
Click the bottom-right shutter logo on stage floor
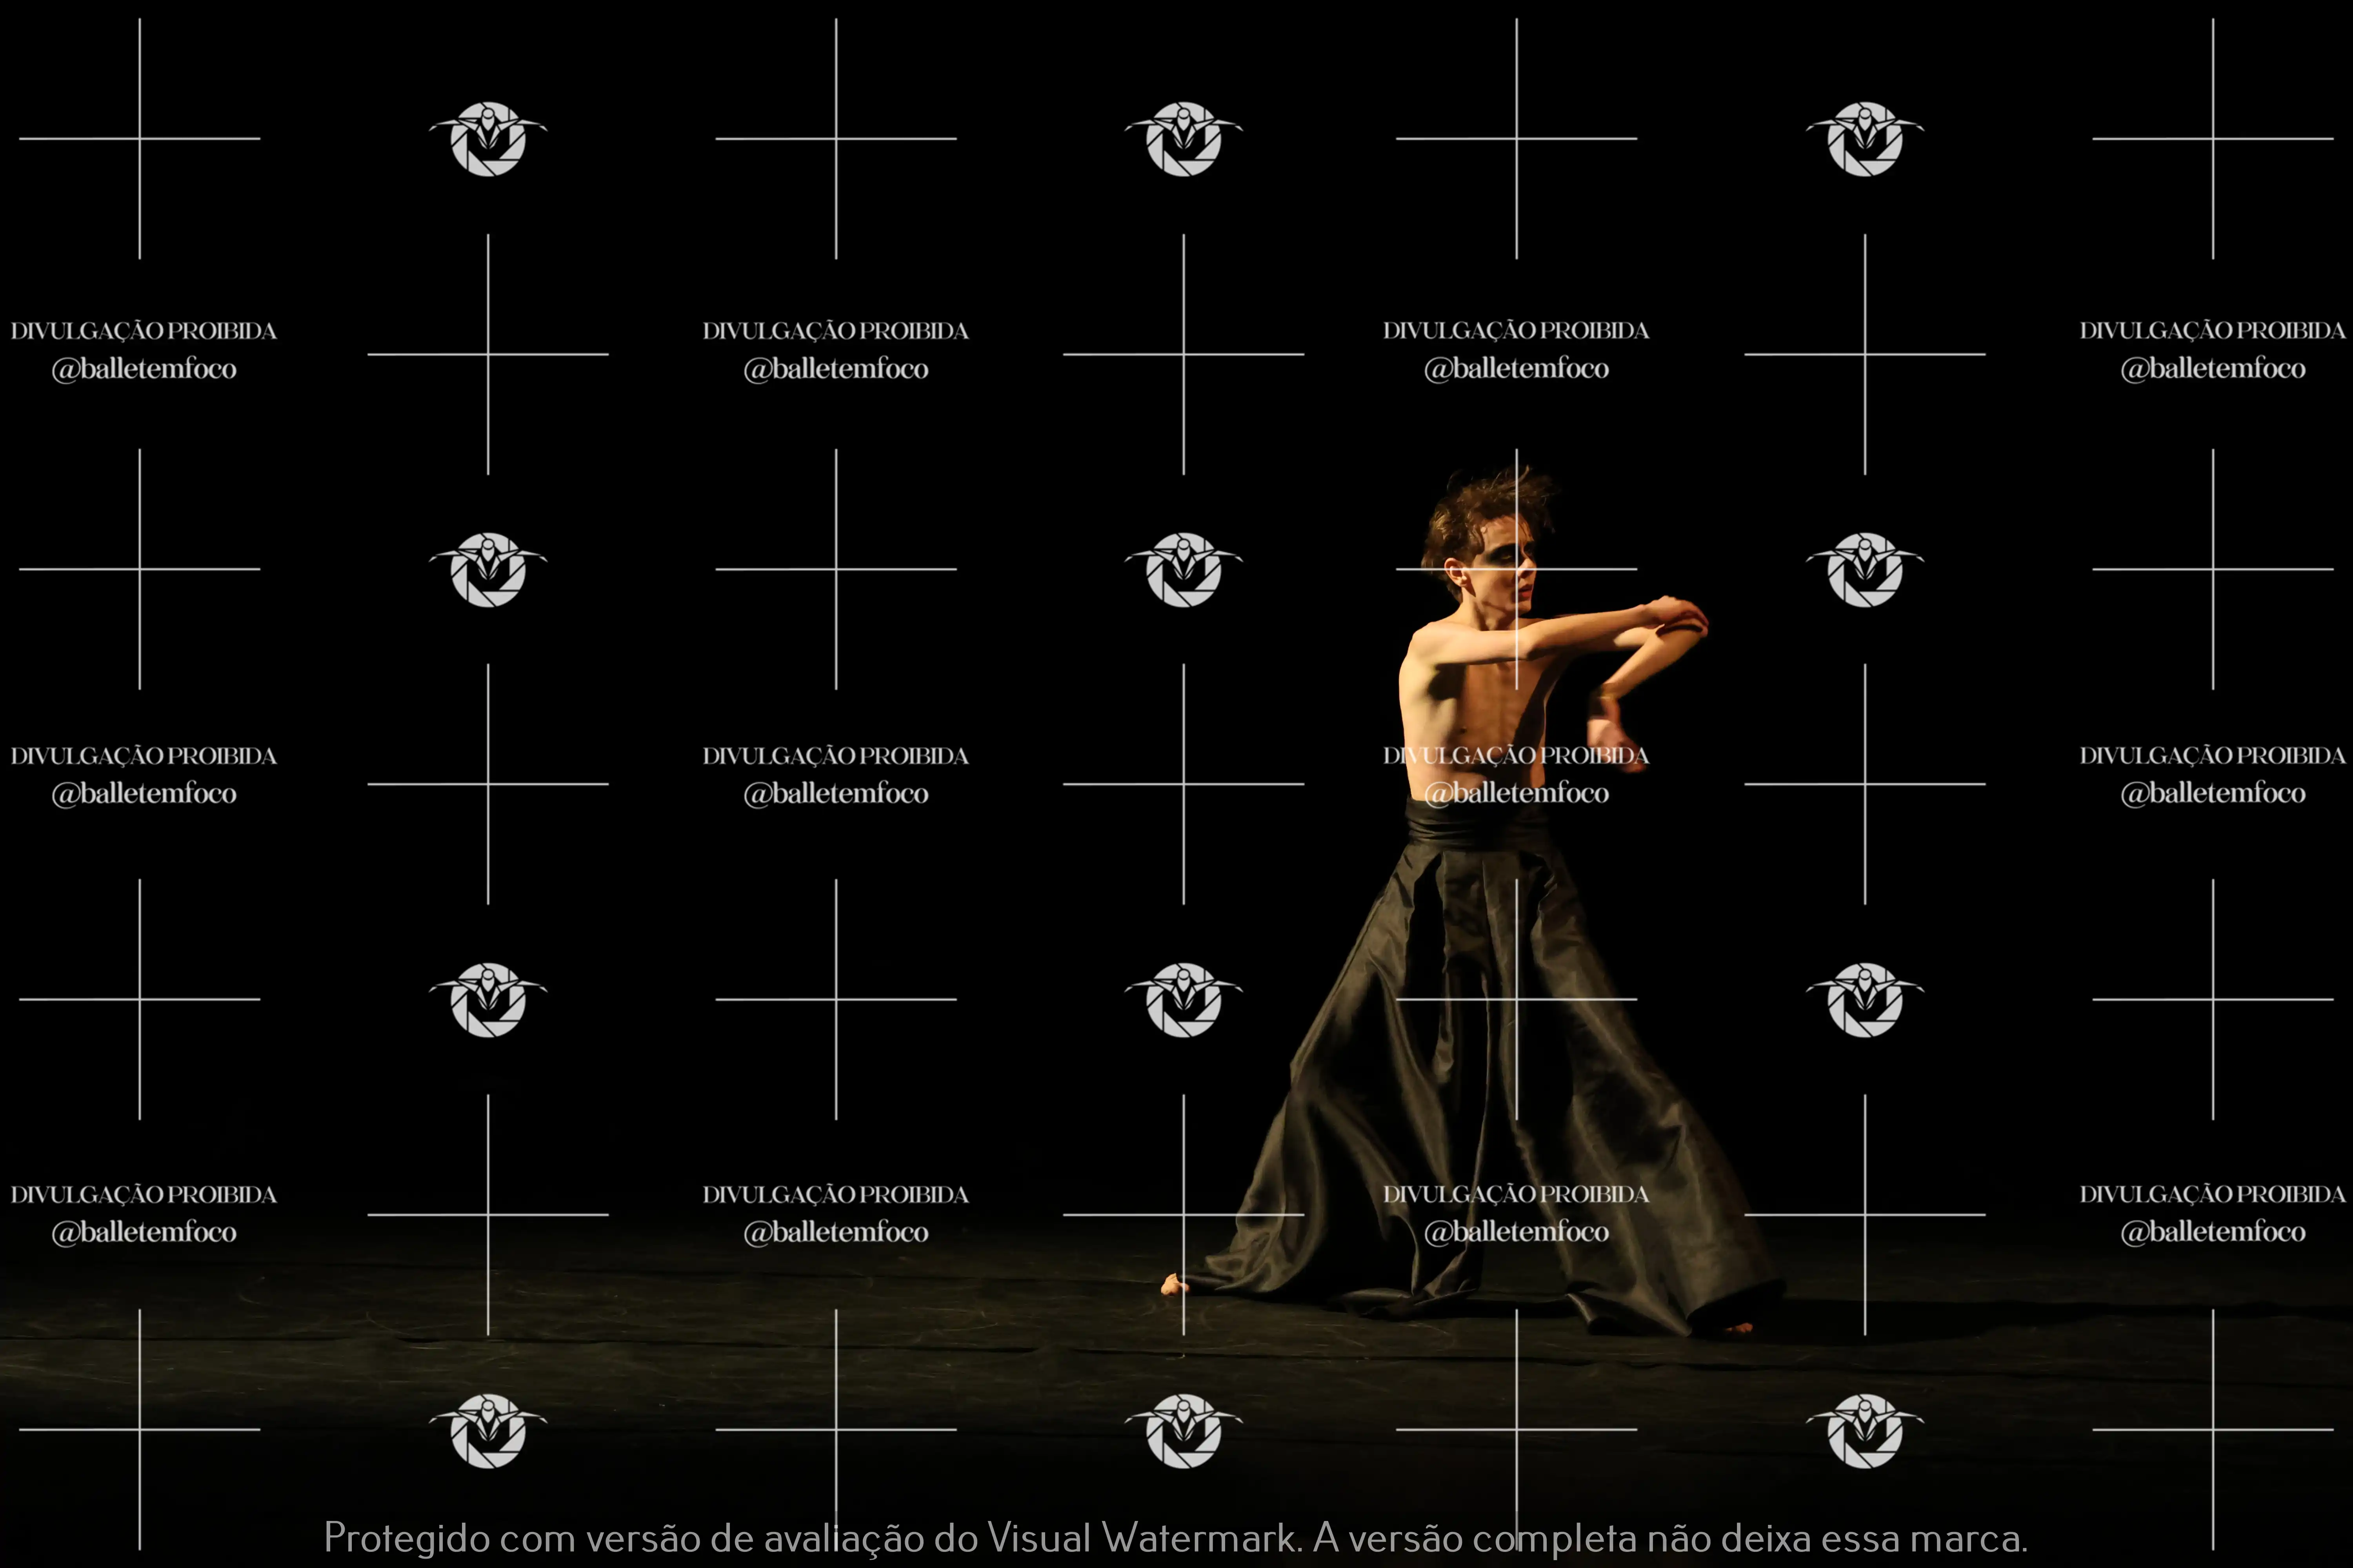[1864, 1431]
